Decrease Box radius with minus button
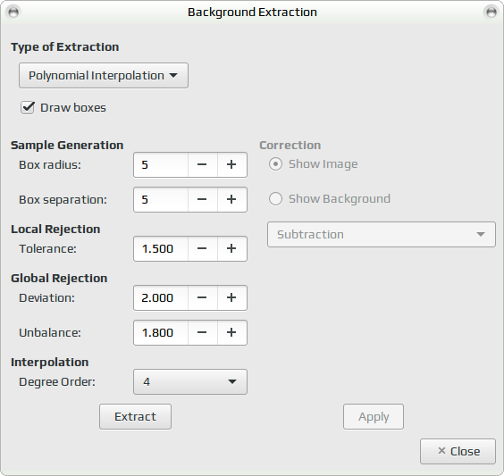 pyautogui.click(x=203, y=164)
